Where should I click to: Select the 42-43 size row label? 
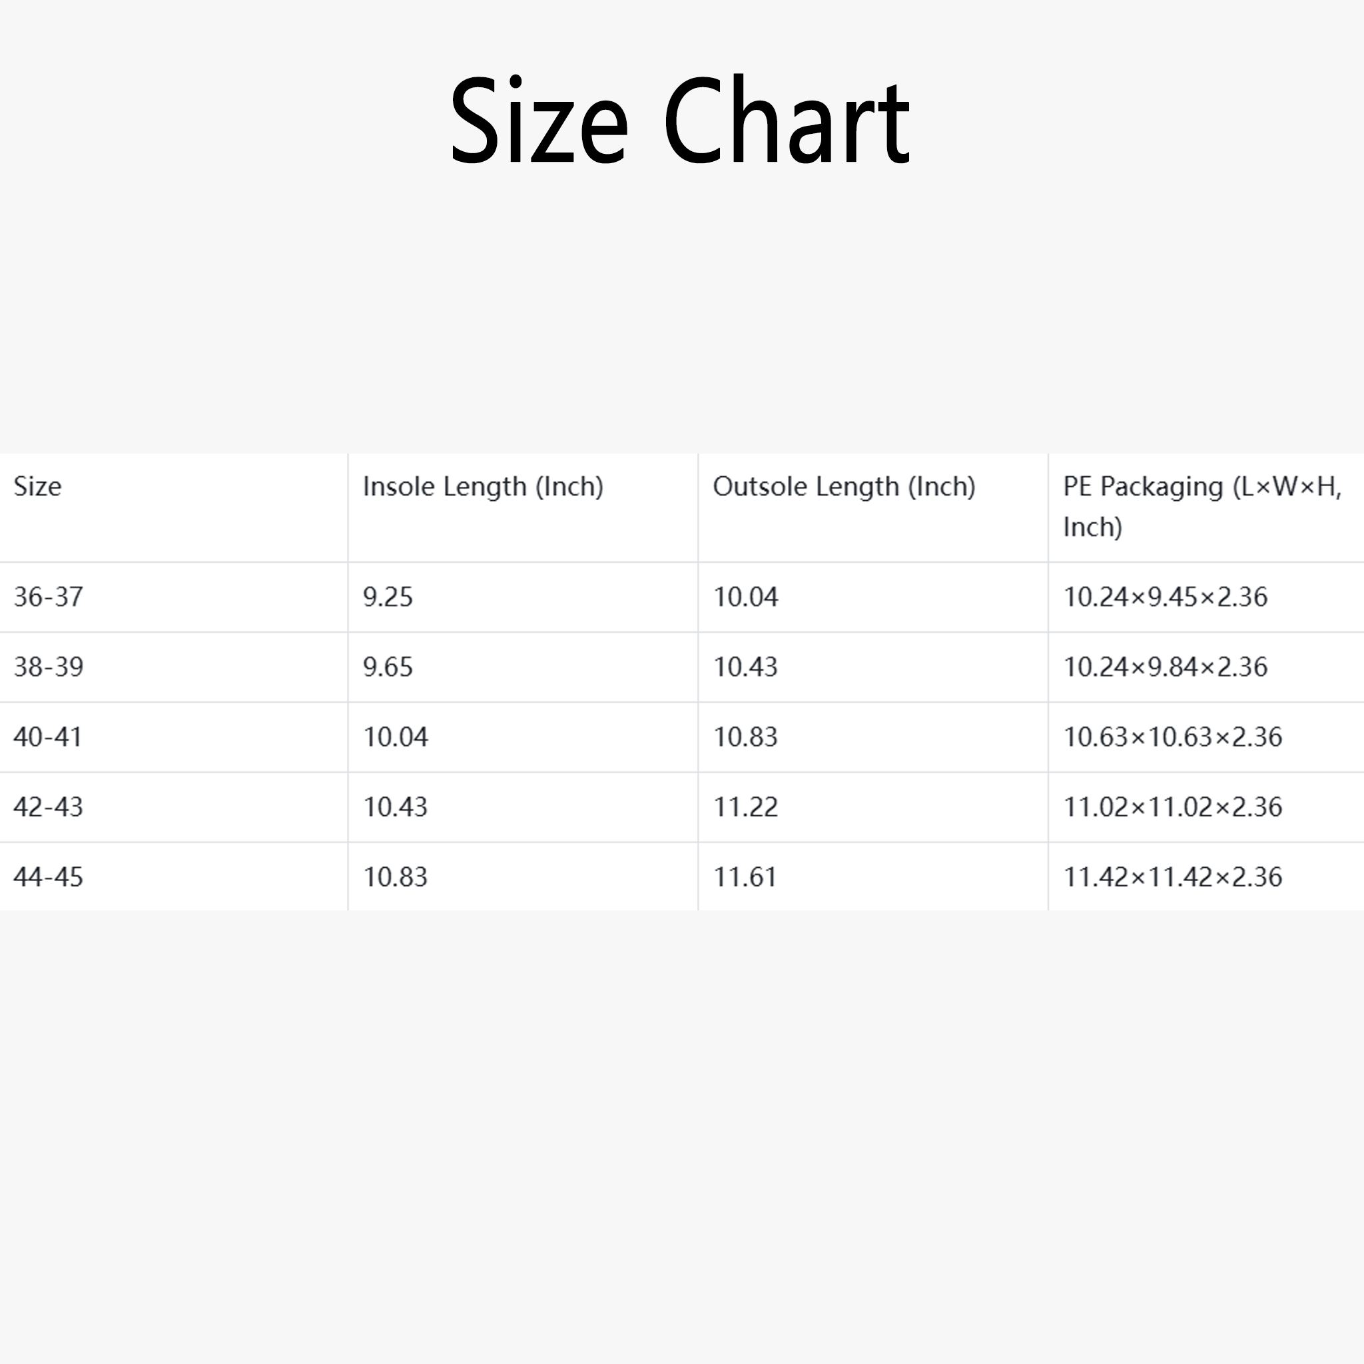pyautogui.click(x=48, y=807)
